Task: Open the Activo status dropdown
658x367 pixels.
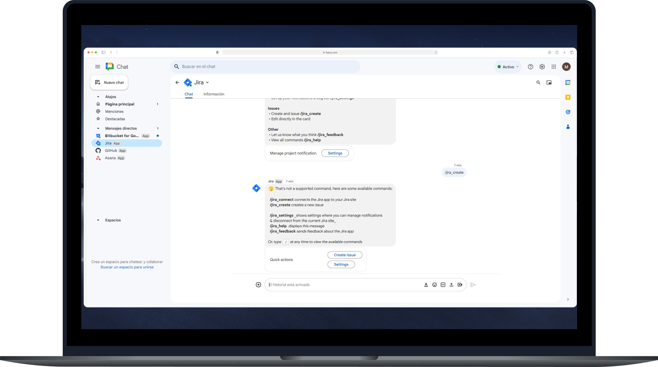Action: coord(508,67)
